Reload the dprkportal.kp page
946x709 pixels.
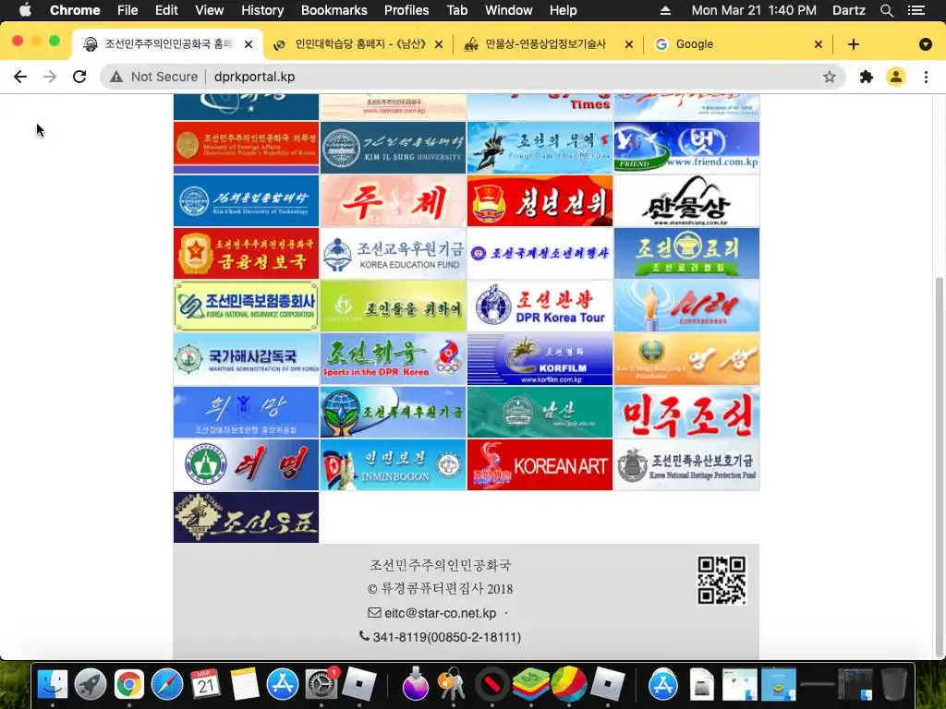79,77
